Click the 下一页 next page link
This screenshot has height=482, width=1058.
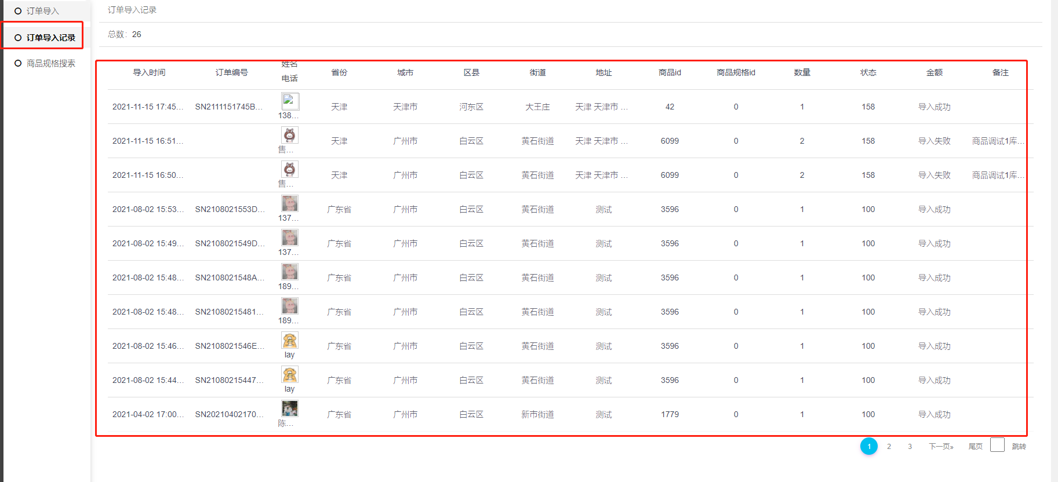[x=941, y=446]
